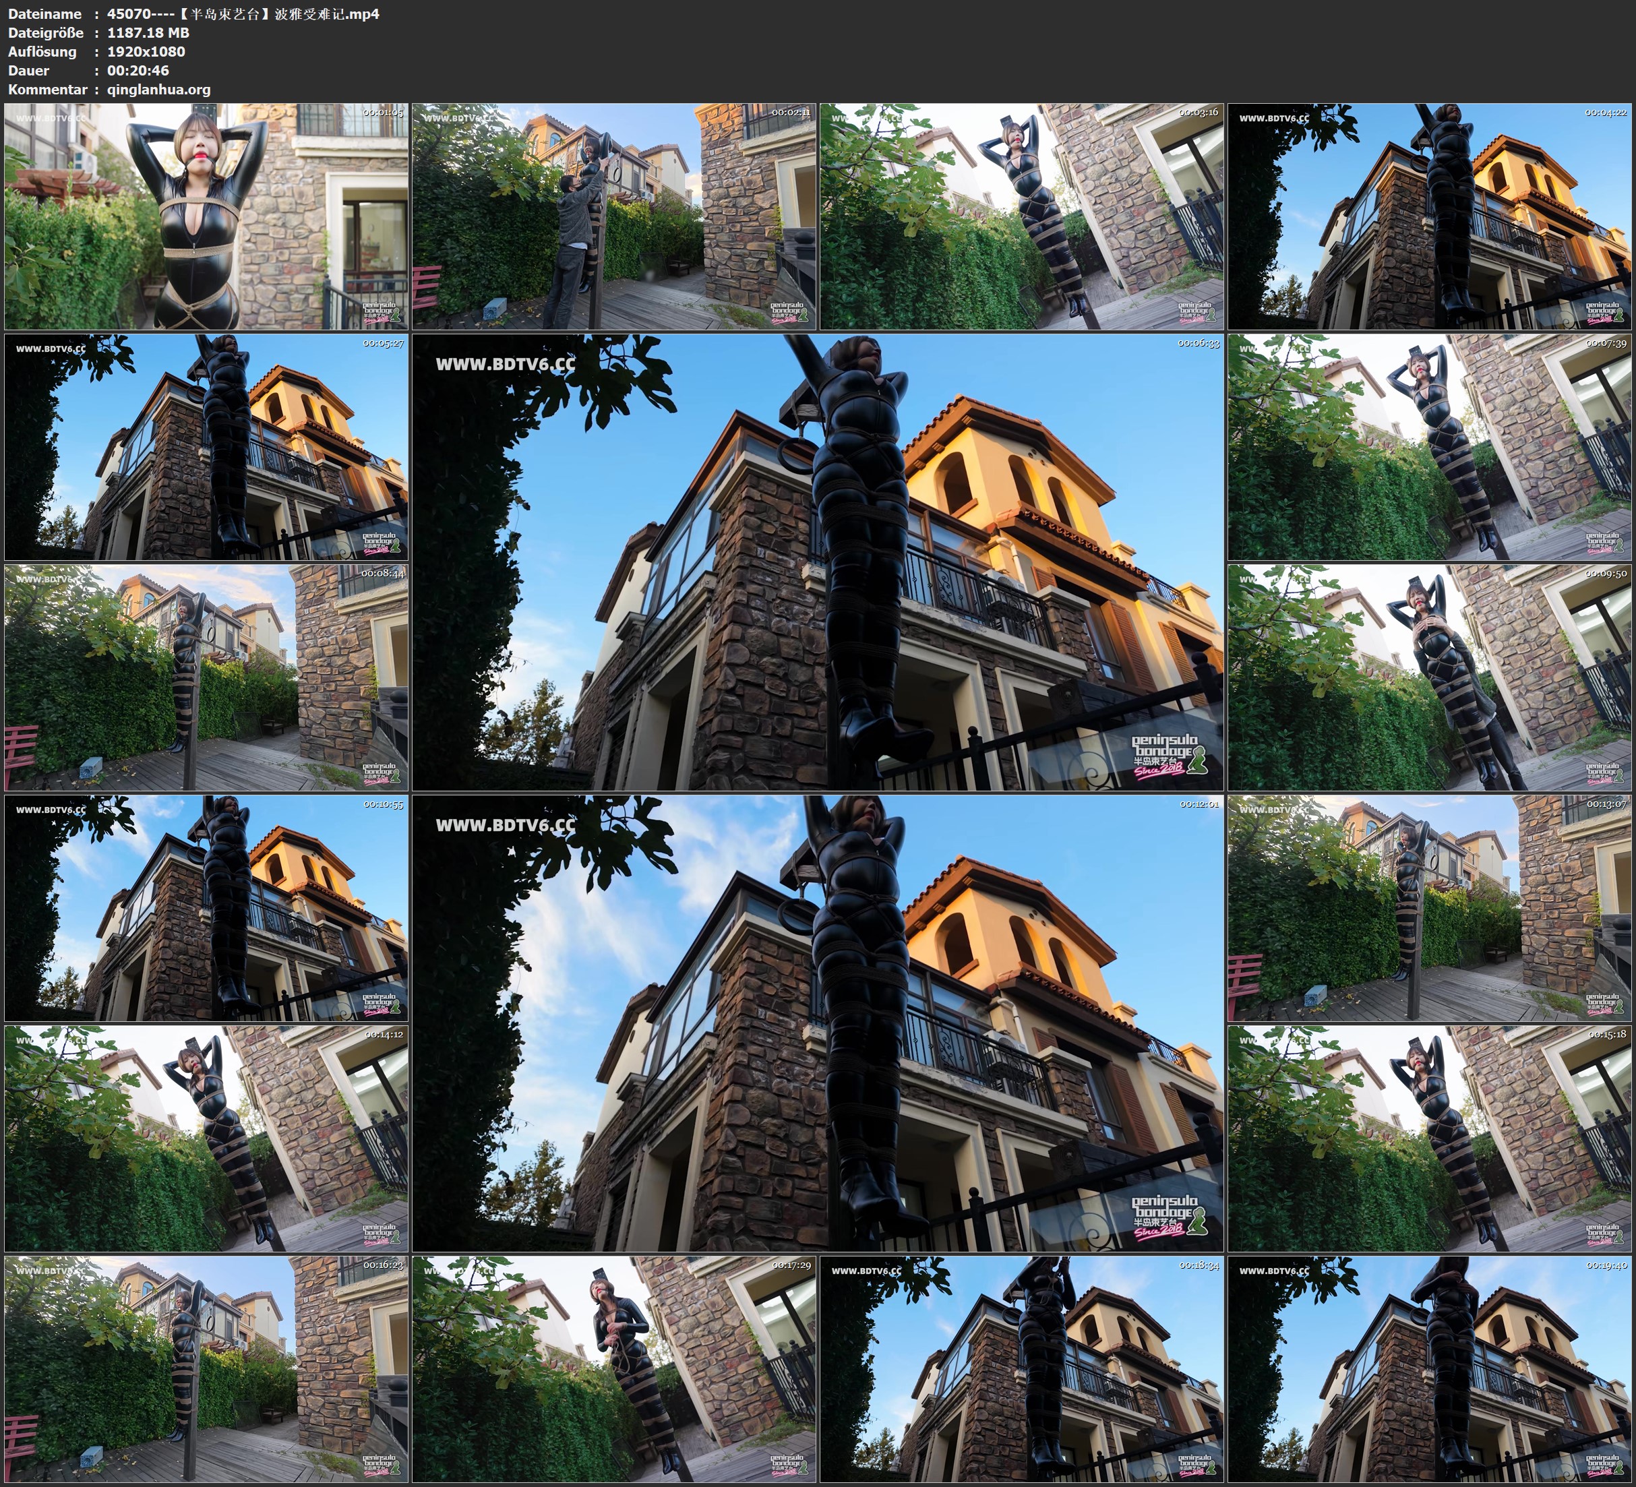
Task: Click the 00:04:22 frame thumbnail
Action: [1430, 216]
